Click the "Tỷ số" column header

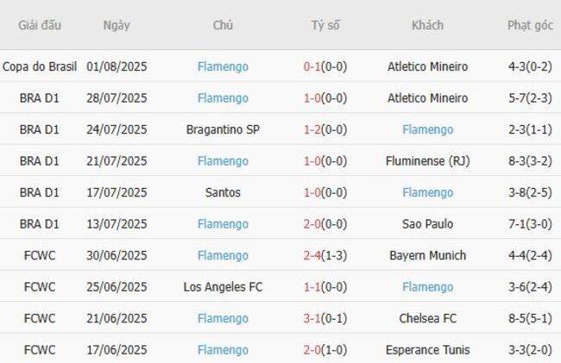(325, 25)
